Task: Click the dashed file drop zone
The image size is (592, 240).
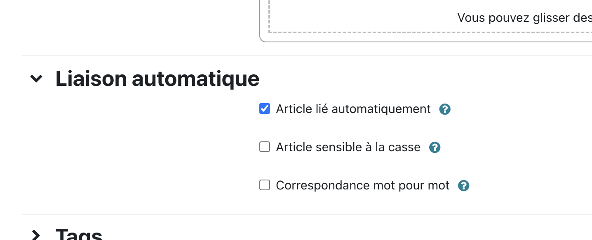Action: coord(430,16)
